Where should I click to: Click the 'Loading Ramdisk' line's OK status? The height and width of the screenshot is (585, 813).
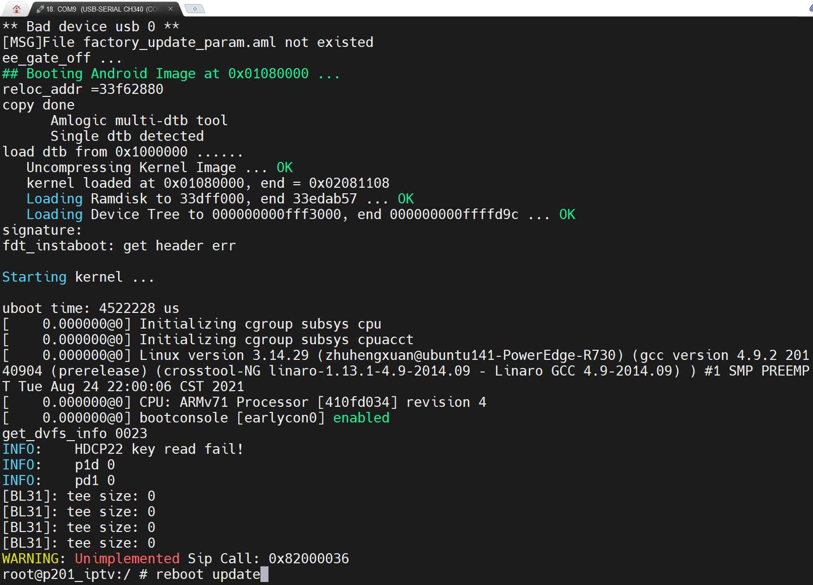point(406,199)
